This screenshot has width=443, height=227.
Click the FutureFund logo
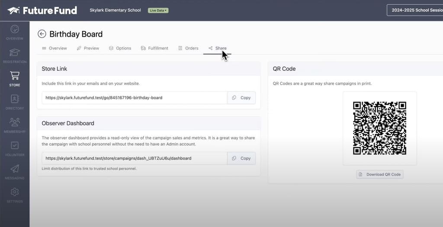tap(42, 10)
